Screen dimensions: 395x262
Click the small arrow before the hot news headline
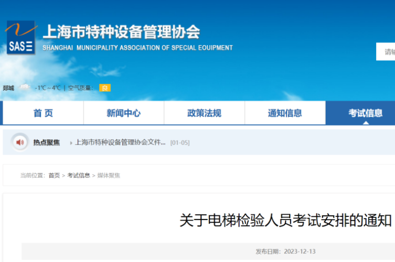pyautogui.click(x=71, y=143)
